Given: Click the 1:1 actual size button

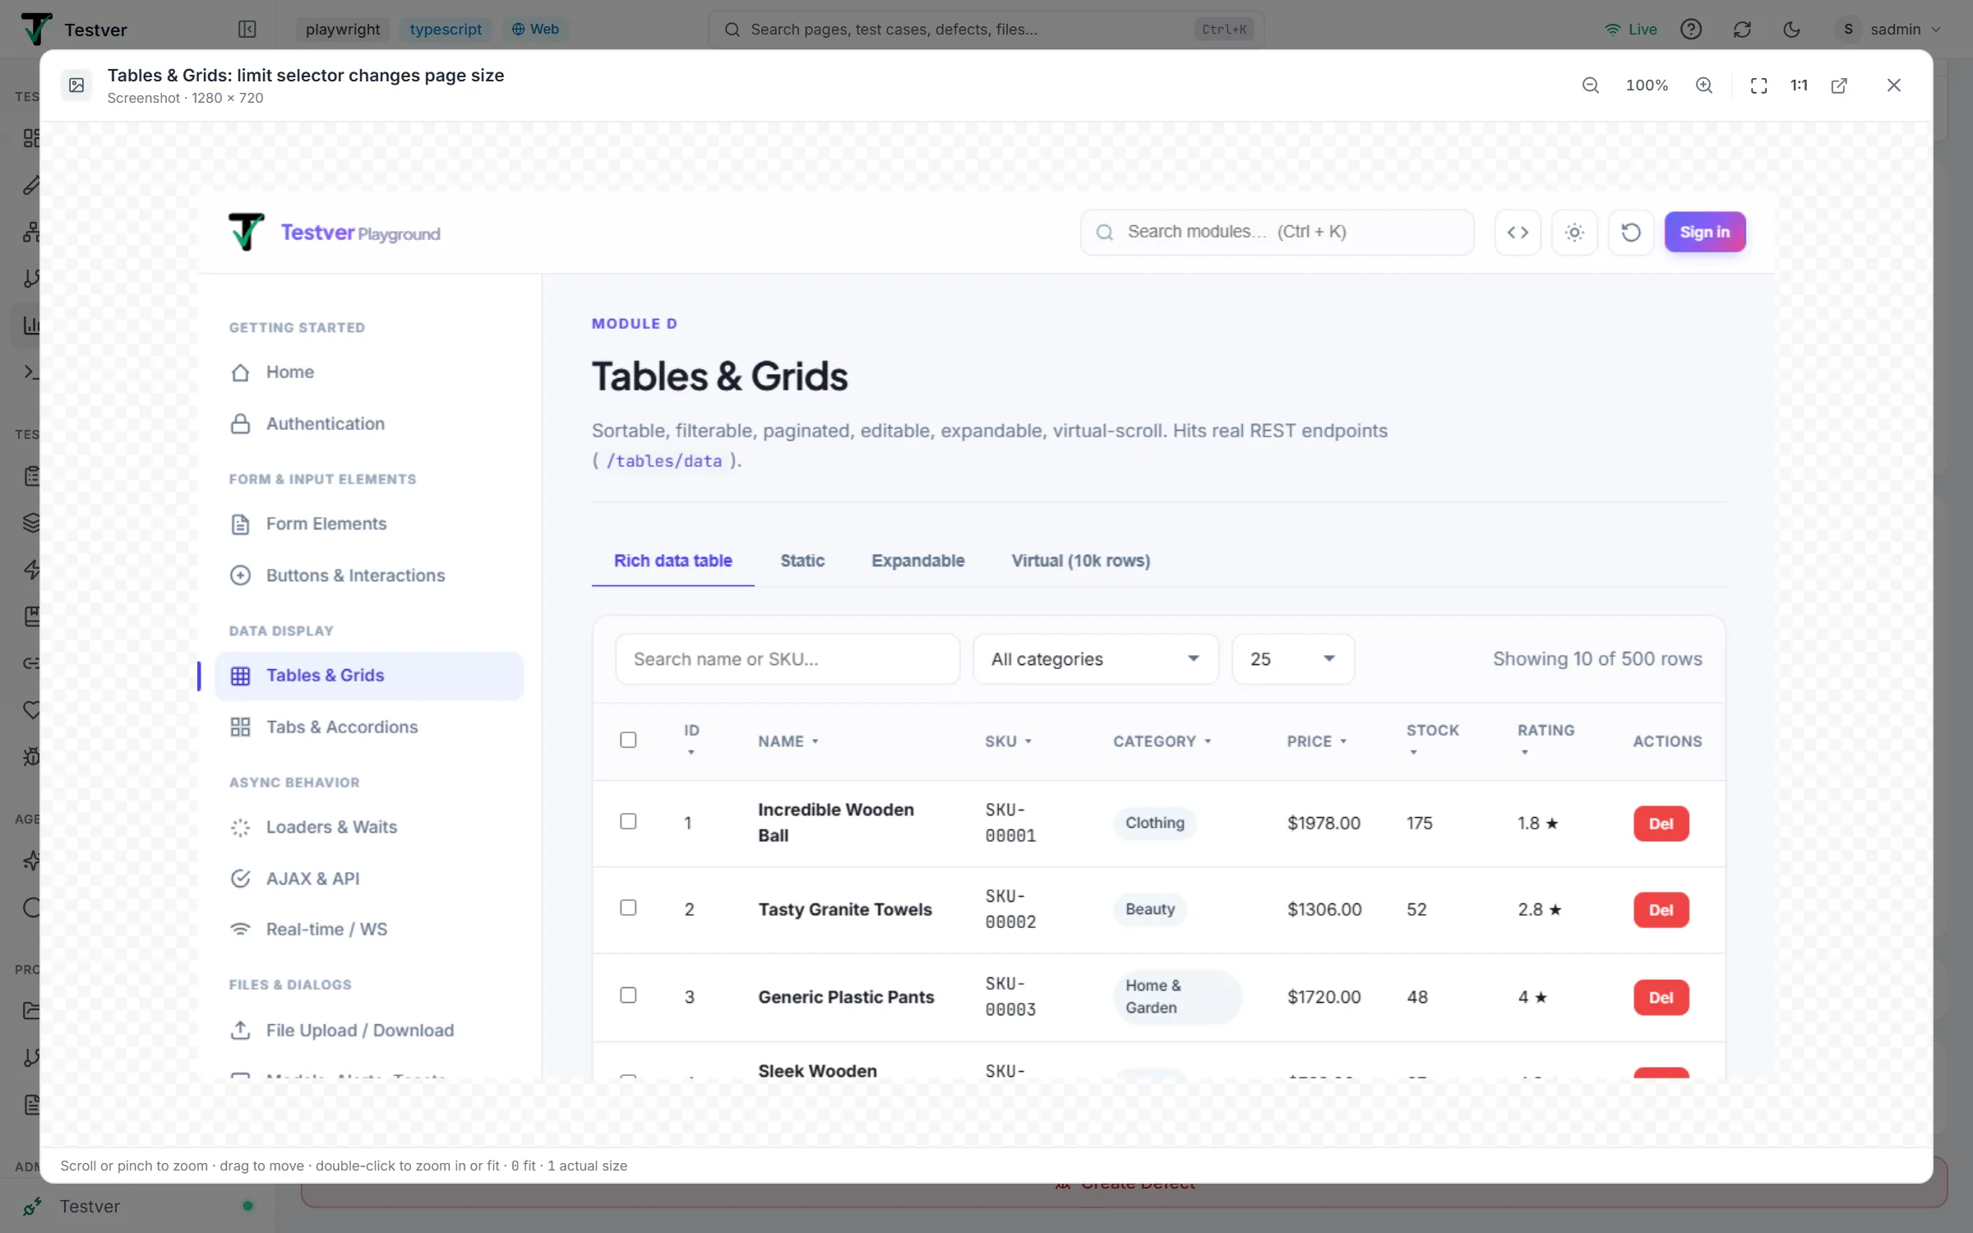Looking at the screenshot, I should (x=1799, y=85).
